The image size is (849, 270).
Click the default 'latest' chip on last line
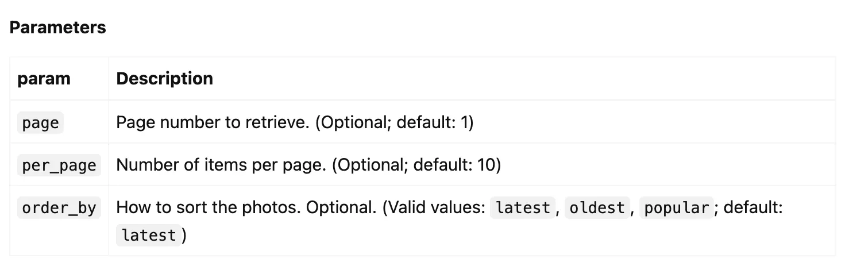[149, 236]
